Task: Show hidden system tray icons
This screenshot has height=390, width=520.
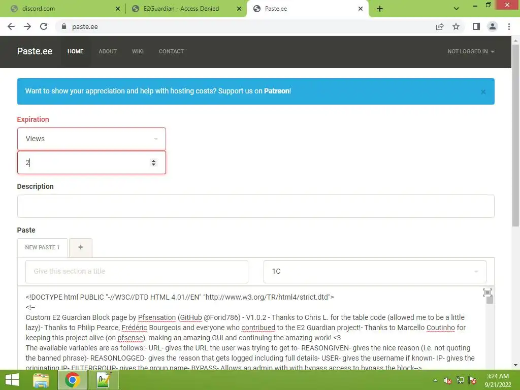Action: pyautogui.click(x=435, y=380)
